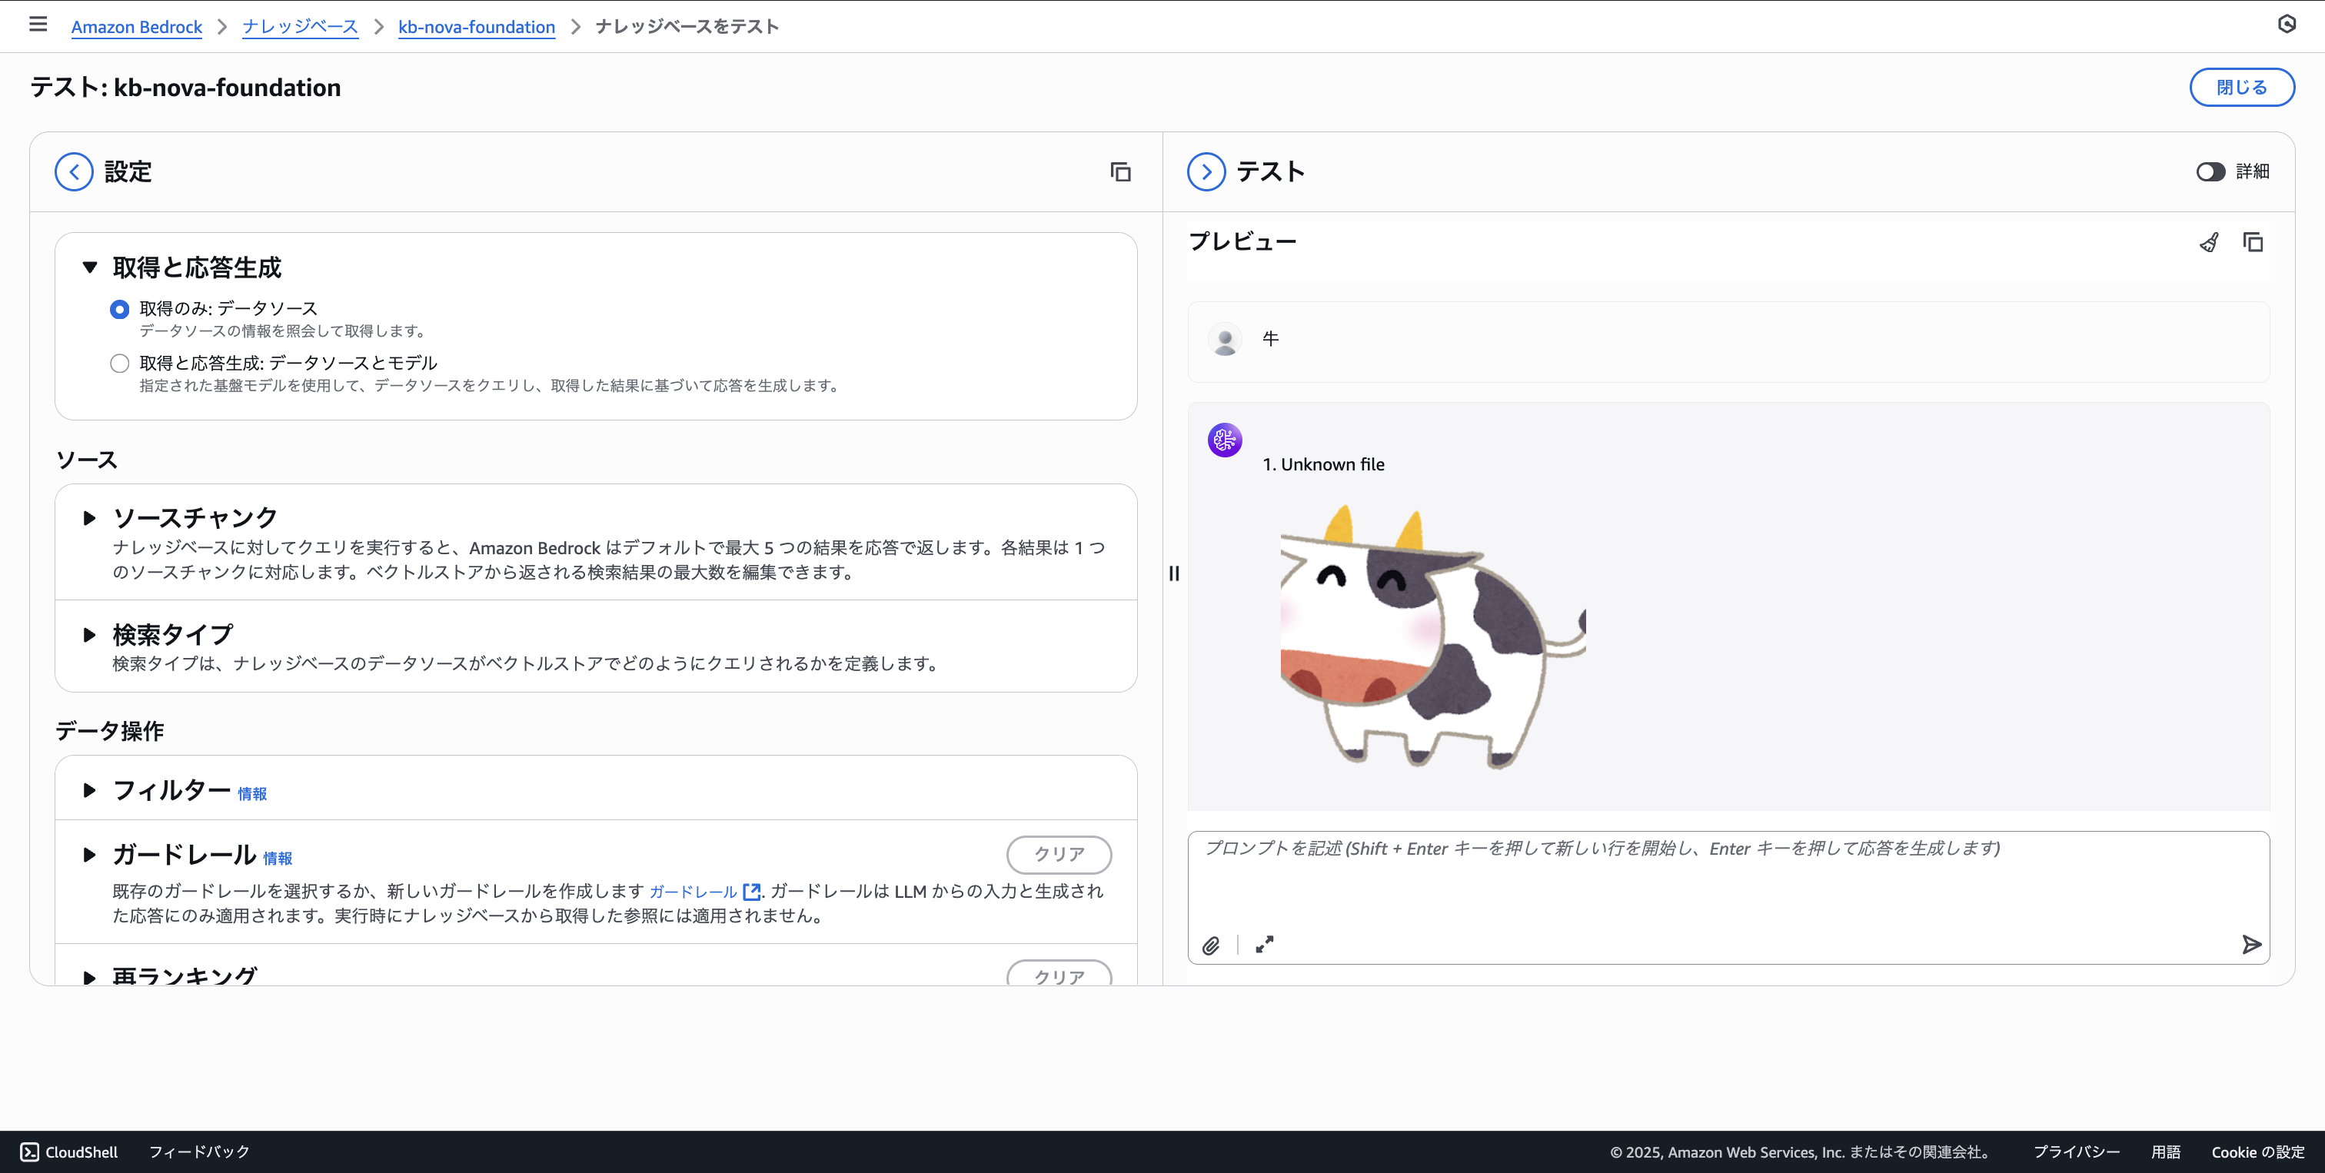Click the cow image thumbnail result
The height and width of the screenshot is (1173, 2325).
pyautogui.click(x=1432, y=636)
